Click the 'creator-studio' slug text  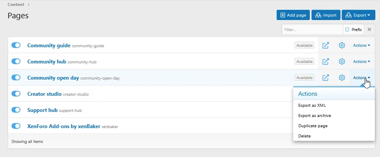(76, 94)
